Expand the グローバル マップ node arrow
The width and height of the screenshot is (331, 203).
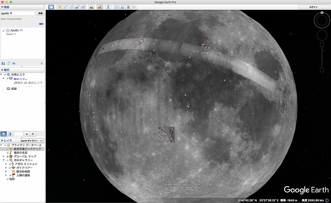3,157
